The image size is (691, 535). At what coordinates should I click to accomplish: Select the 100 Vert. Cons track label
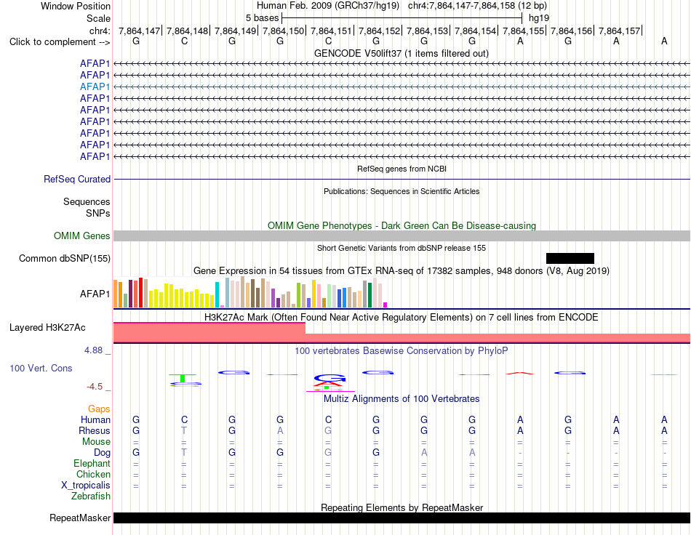(41, 368)
